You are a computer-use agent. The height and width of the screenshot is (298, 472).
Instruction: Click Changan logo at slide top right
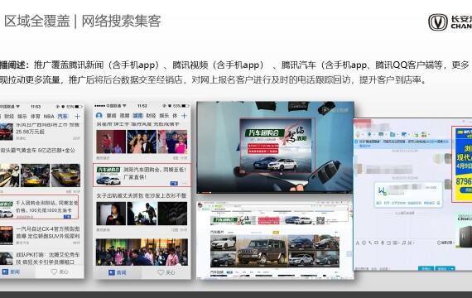(x=450, y=22)
